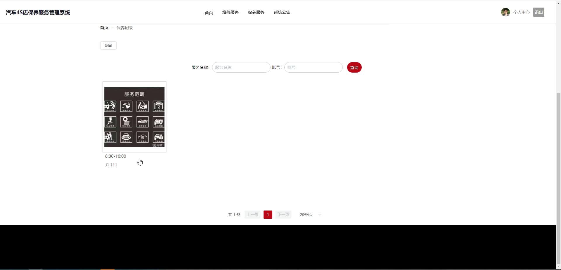Image resolution: width=561 pixels, height=270 pixels.
Task: Open 个人中心 personal center
Action: tap(522, 12)
